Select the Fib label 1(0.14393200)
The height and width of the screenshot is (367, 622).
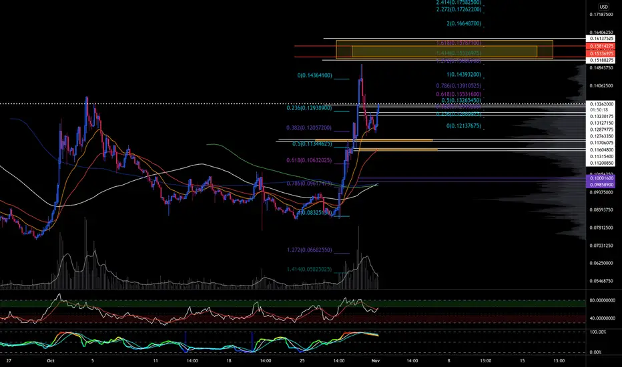click(464, 75)
